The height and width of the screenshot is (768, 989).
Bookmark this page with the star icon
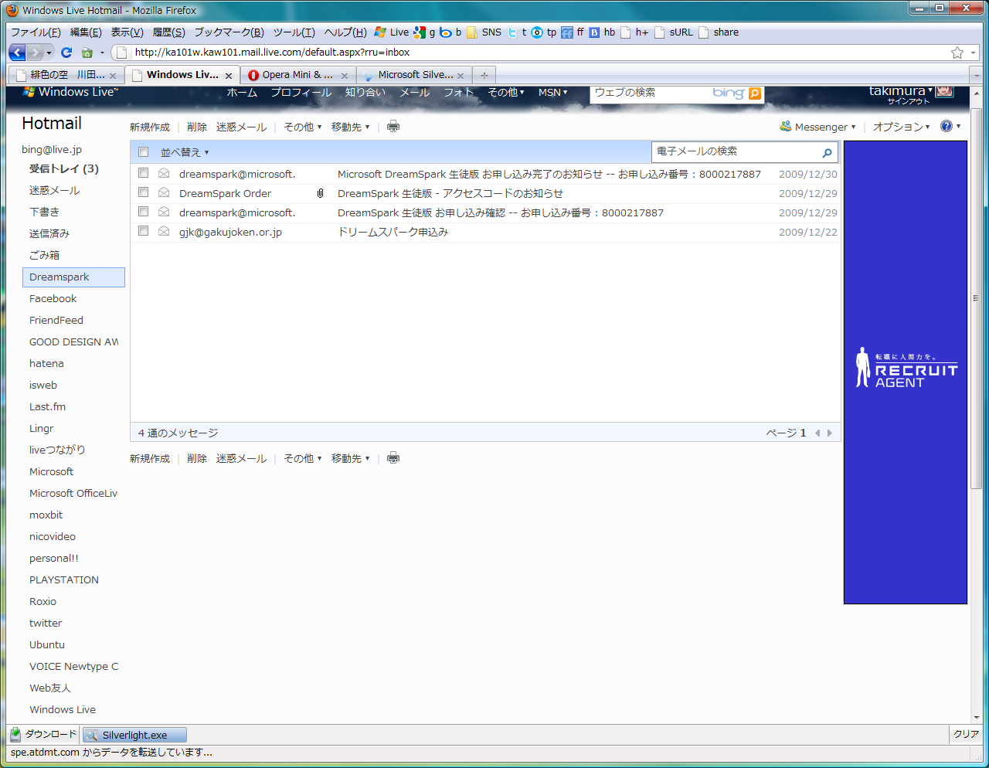coord(957,53)
